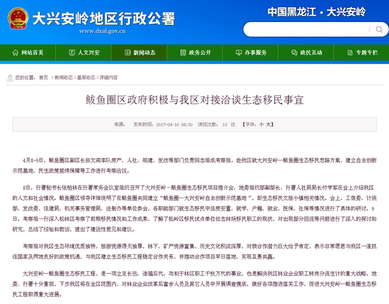Click the 大兴安岭地区行政公署 site title
Viewport: 389px width, 304px height.
[x=104, y=19]
